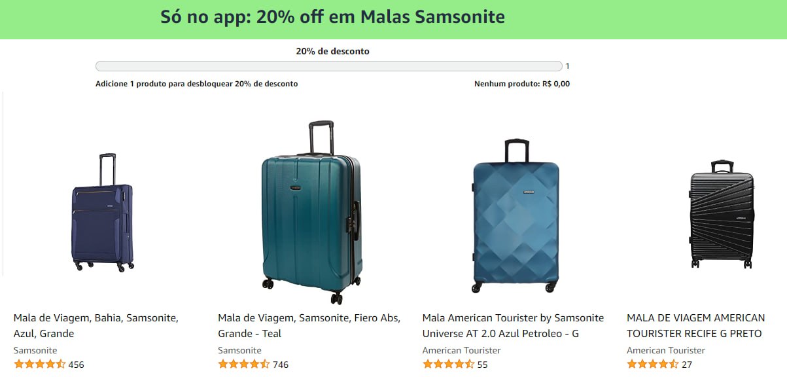
Task: Open the 746 reviews count
Action: tap(281, 365)
